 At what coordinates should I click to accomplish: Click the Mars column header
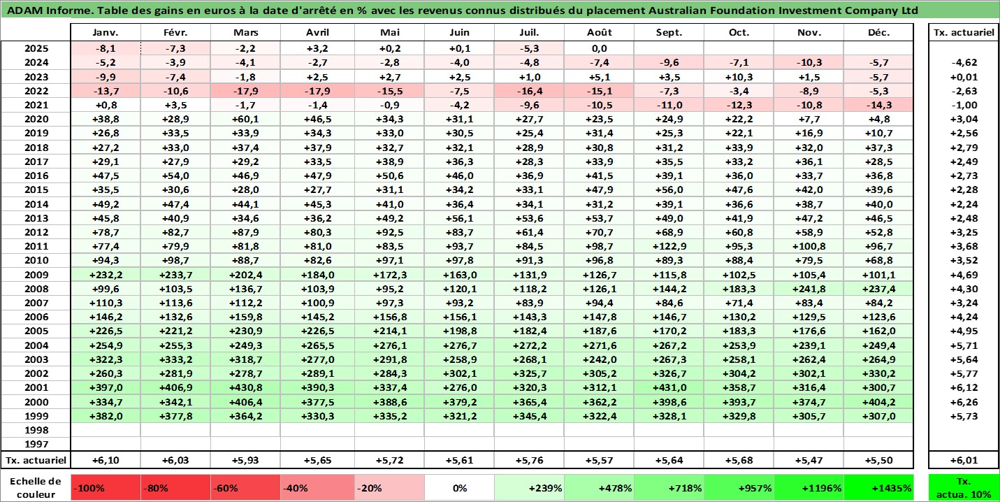(x=247, y=32)
